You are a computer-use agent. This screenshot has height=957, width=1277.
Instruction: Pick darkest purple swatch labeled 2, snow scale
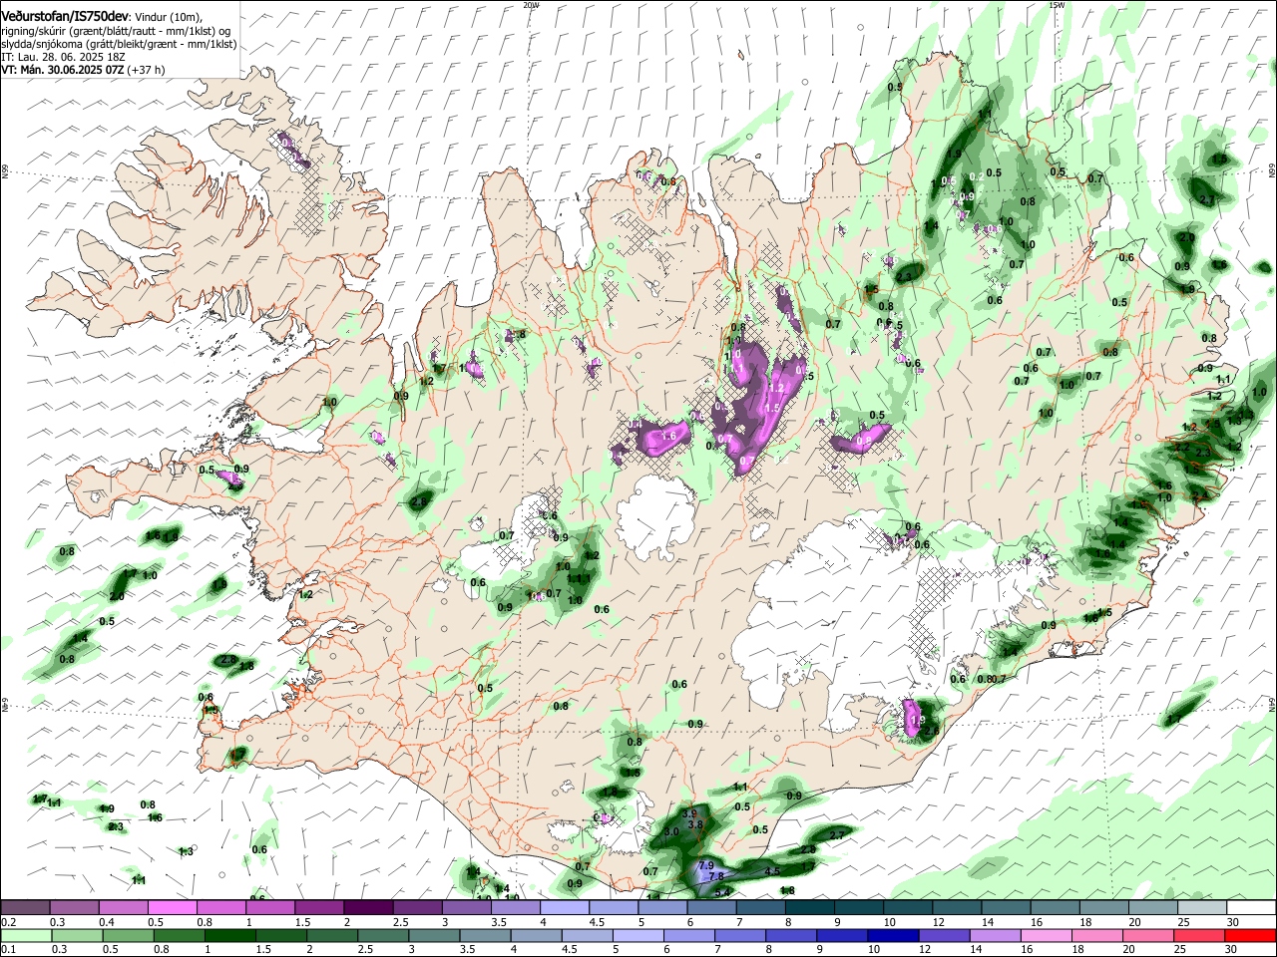click(x=367, y=907)
